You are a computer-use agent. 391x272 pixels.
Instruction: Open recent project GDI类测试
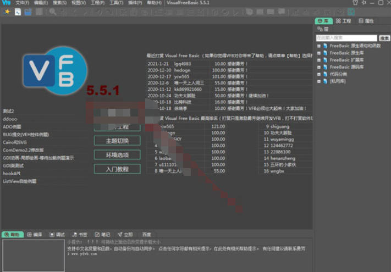click(13, 165)
